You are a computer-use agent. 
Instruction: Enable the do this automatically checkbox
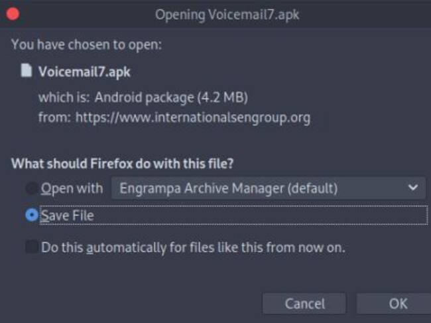click(x=31, y=248)
